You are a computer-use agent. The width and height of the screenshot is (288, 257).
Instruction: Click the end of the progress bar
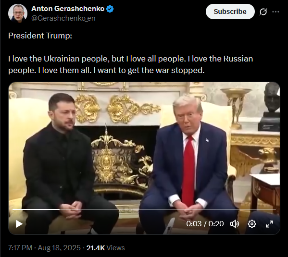pyautogui.click(x=275, y=209)
